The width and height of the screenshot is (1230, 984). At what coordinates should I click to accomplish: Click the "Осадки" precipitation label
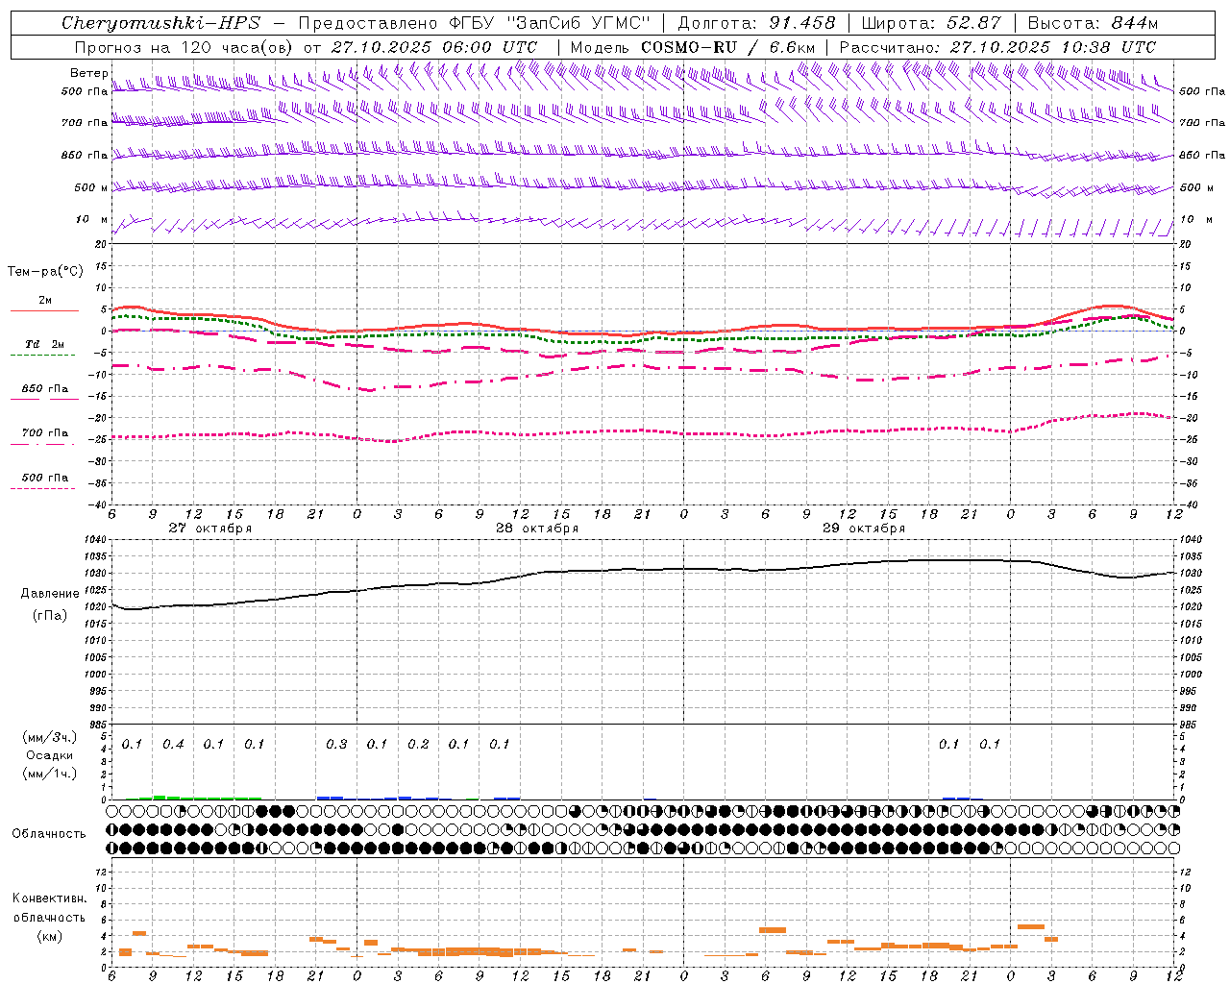coord(50,755)
